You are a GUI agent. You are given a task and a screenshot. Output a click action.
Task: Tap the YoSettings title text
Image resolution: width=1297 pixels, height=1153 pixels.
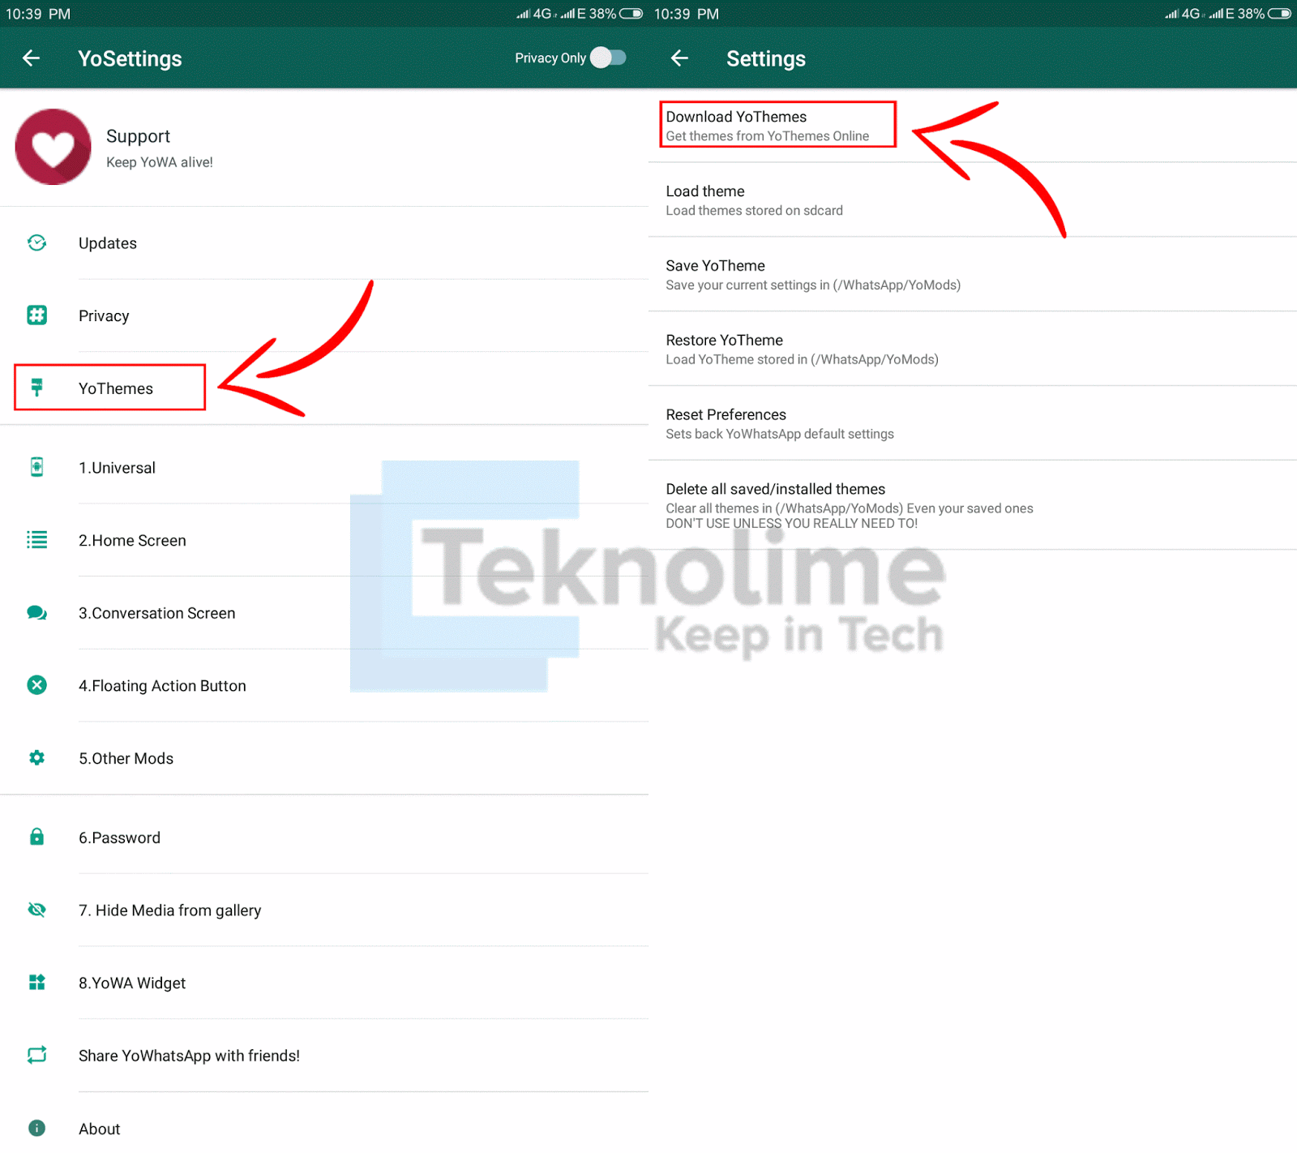coord(130,58)
